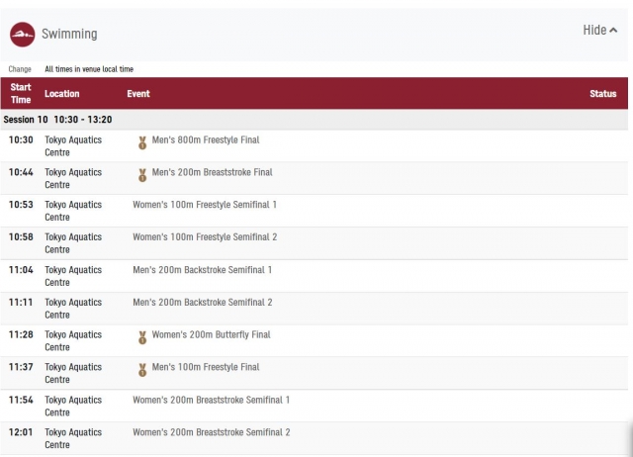Click the 11:11 start time cell
The height and width of the screenshot is (457, 633).
click(x=21, y=303)
